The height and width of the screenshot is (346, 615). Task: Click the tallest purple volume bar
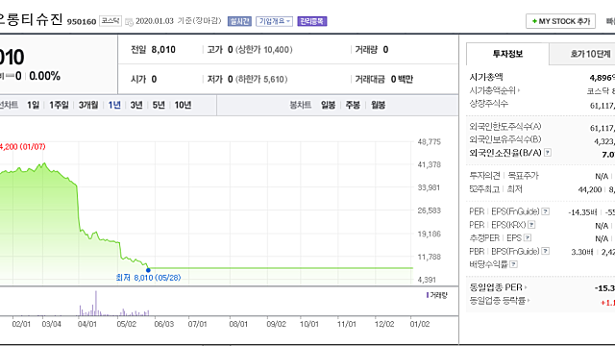coord(96,304)
